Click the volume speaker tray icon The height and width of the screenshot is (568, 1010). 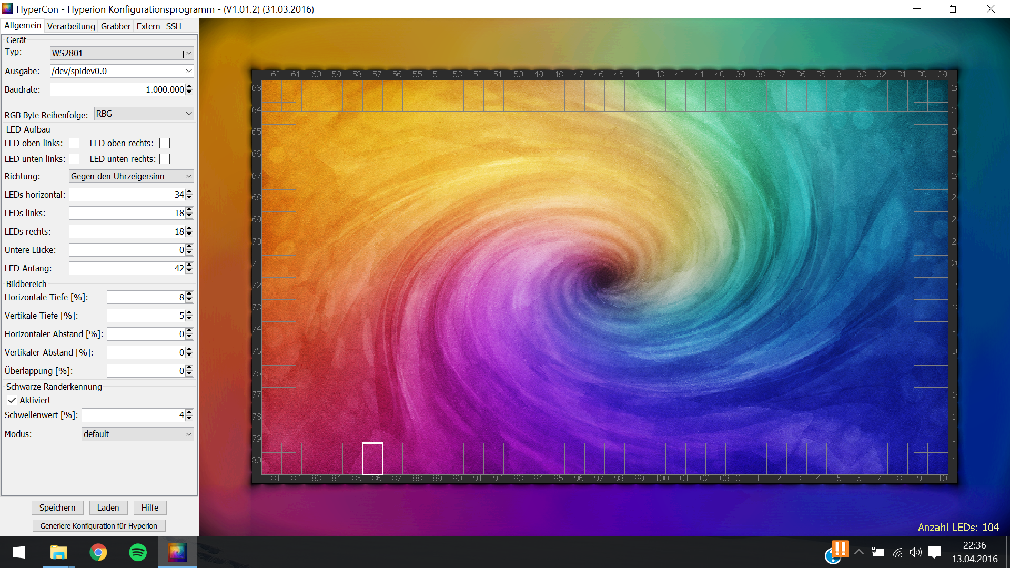click(916, 552)
